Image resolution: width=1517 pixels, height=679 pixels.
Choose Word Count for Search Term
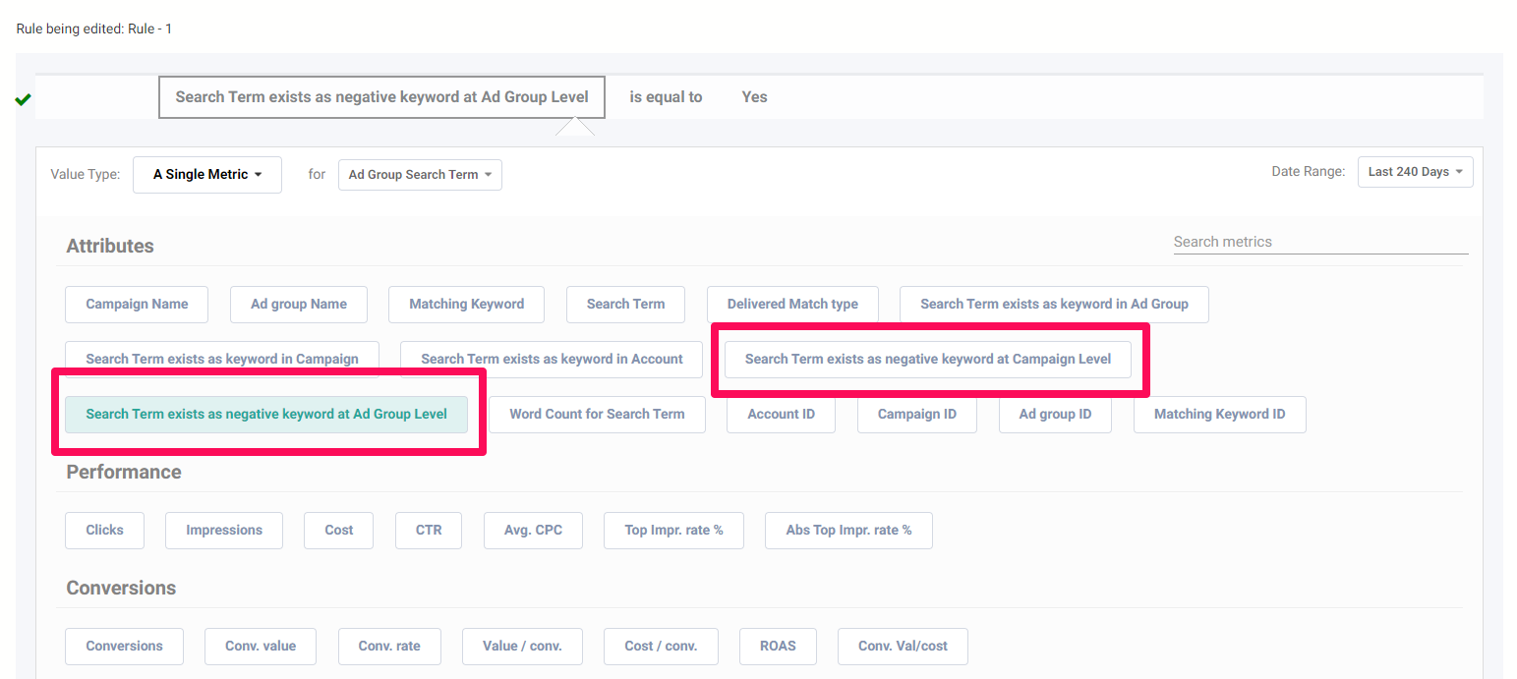tap(597, 415)
